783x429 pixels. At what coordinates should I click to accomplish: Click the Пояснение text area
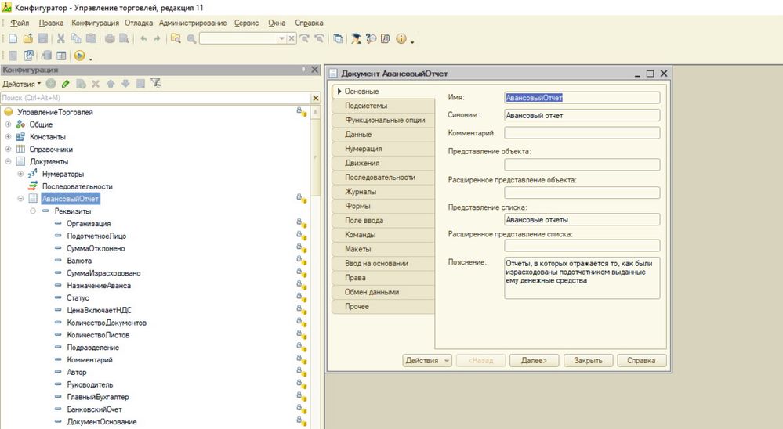point(582,278)
